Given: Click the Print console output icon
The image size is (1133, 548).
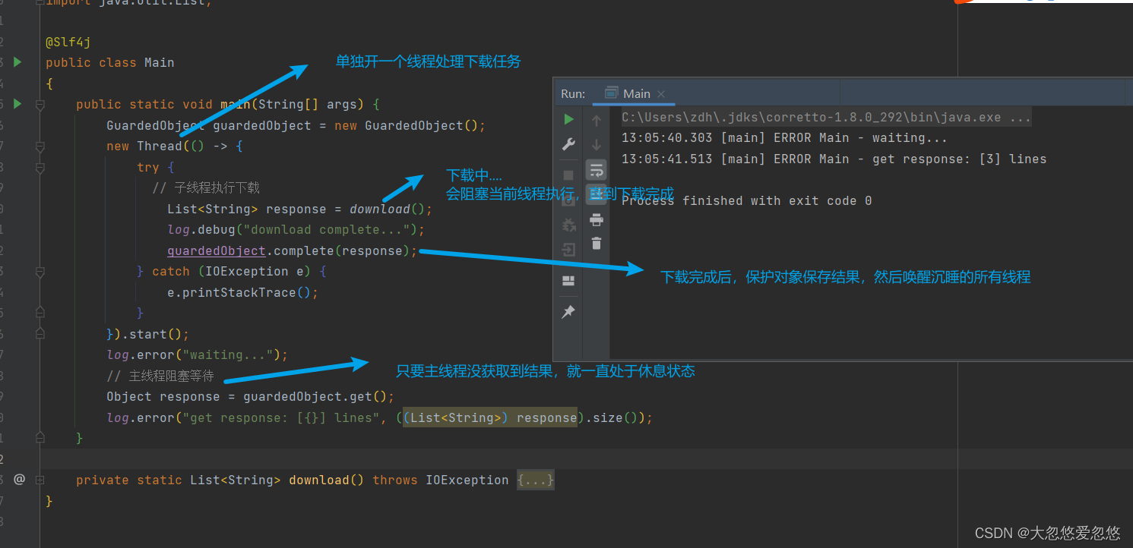Looking at the screenshot, I should [x=597, y=220].
